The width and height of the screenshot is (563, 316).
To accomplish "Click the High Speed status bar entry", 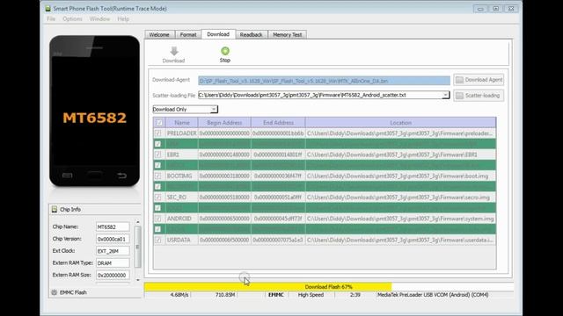I will pos(311,295).
